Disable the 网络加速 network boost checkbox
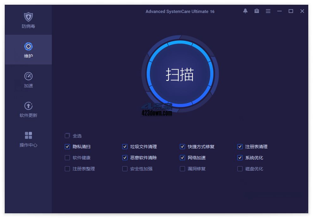The image size is (313, 218). click(x=182, y=158)
